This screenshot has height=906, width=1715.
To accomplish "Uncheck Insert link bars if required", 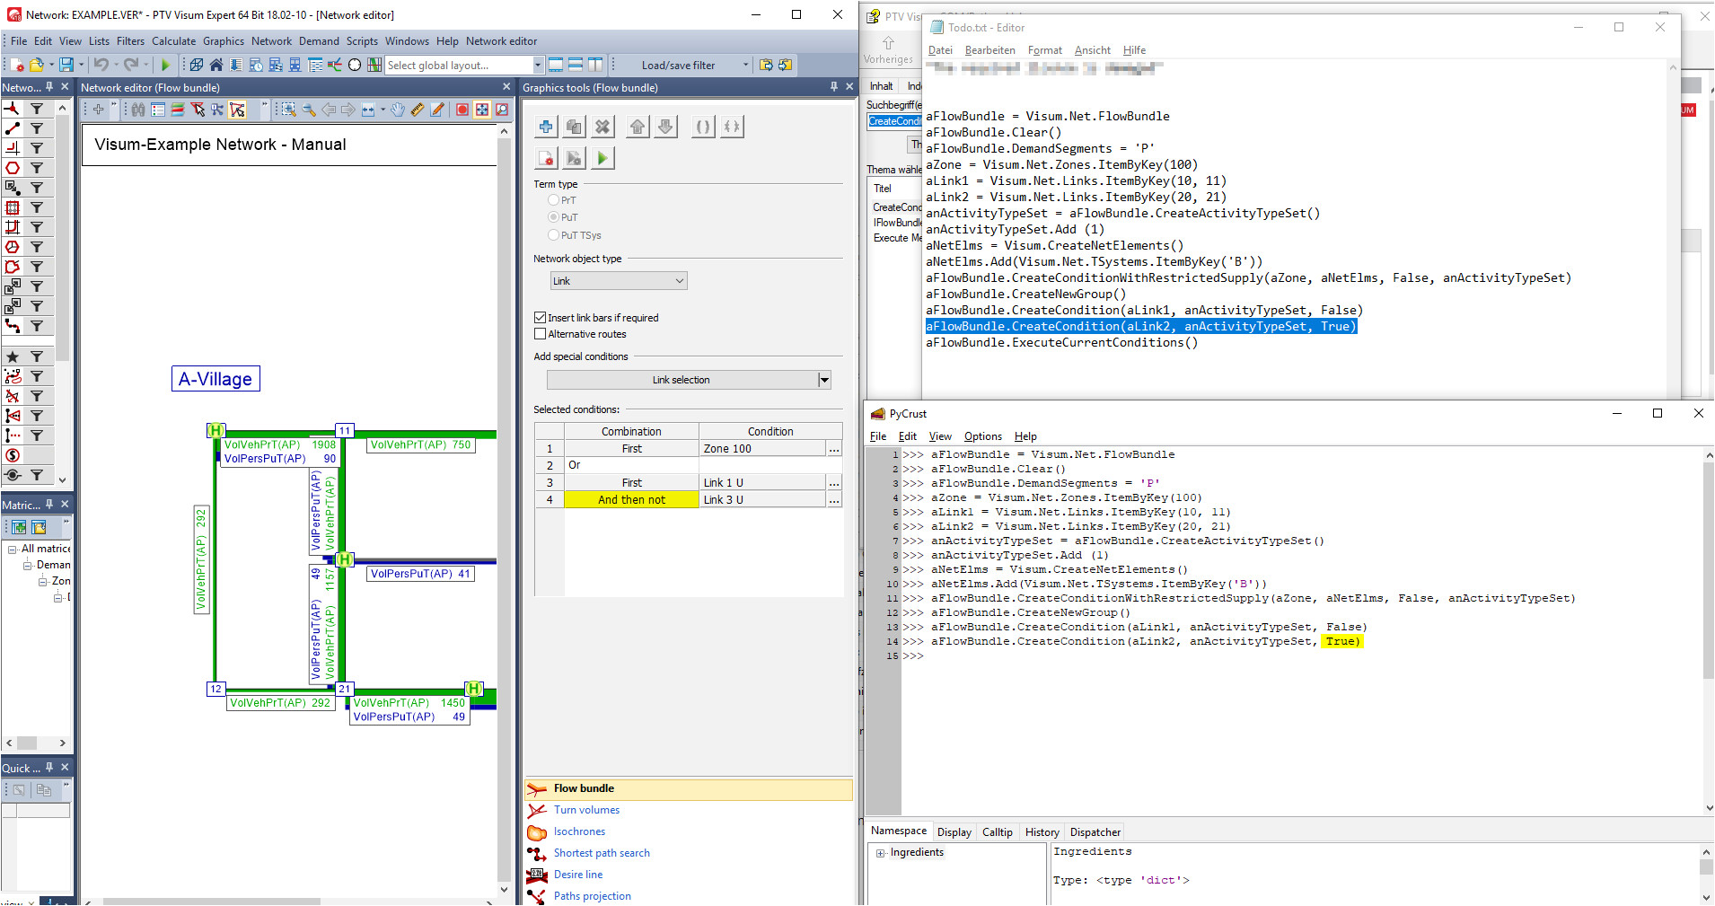I will point(541,318).
